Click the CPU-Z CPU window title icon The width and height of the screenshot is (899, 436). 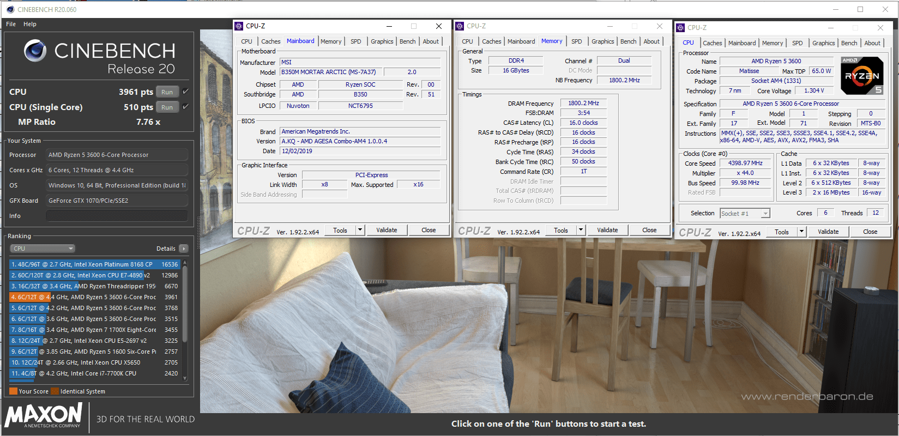[680, 28]
